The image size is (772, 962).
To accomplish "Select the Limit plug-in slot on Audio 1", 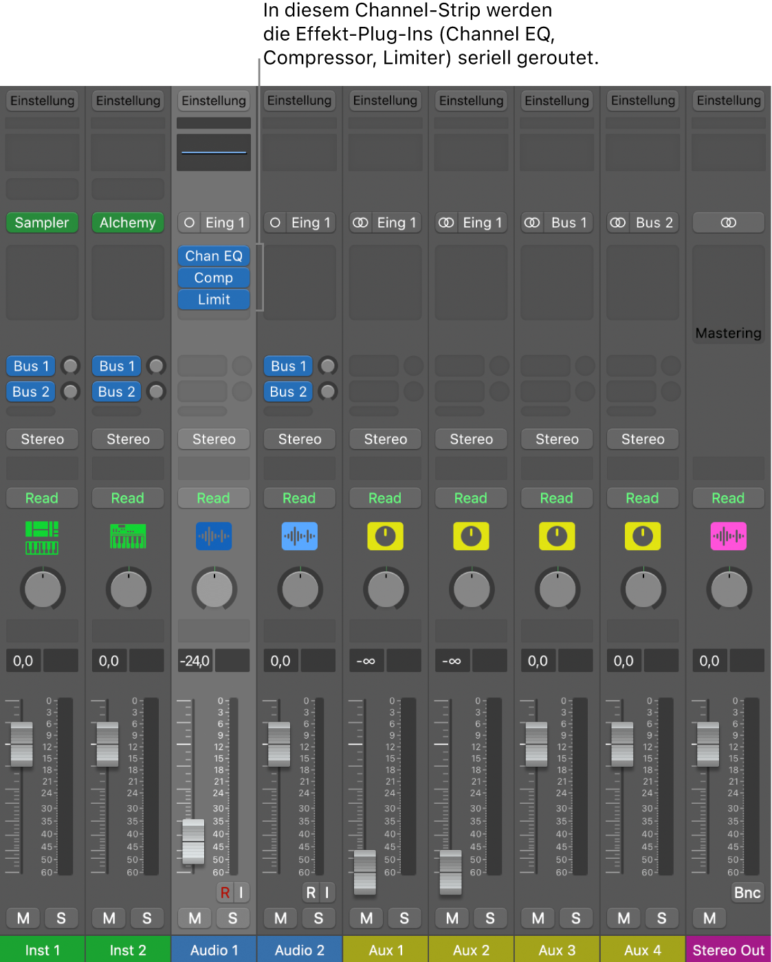I will 213,299.
